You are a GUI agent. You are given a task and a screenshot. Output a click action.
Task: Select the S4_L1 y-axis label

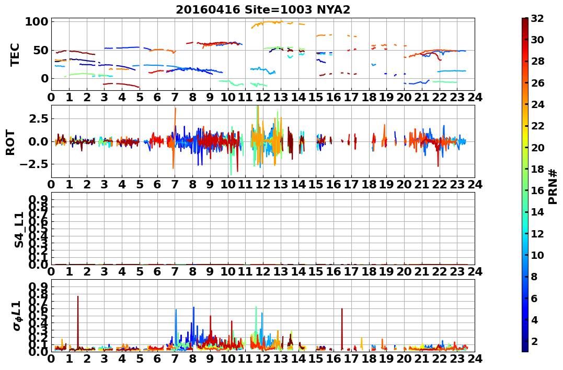[19, 230]
